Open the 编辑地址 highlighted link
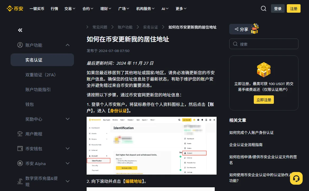Image resolution: width=309 pixels, height=191 pixels. pyautogui.click(x=134, y=181)
